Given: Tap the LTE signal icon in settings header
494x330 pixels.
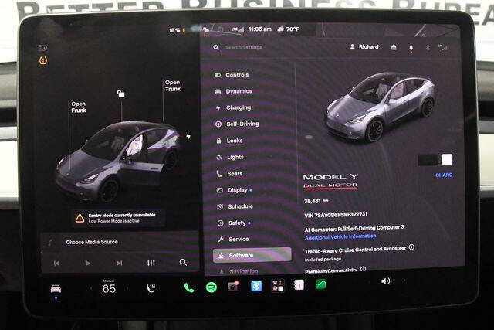Looking at the screenshot, I should 442,48.
